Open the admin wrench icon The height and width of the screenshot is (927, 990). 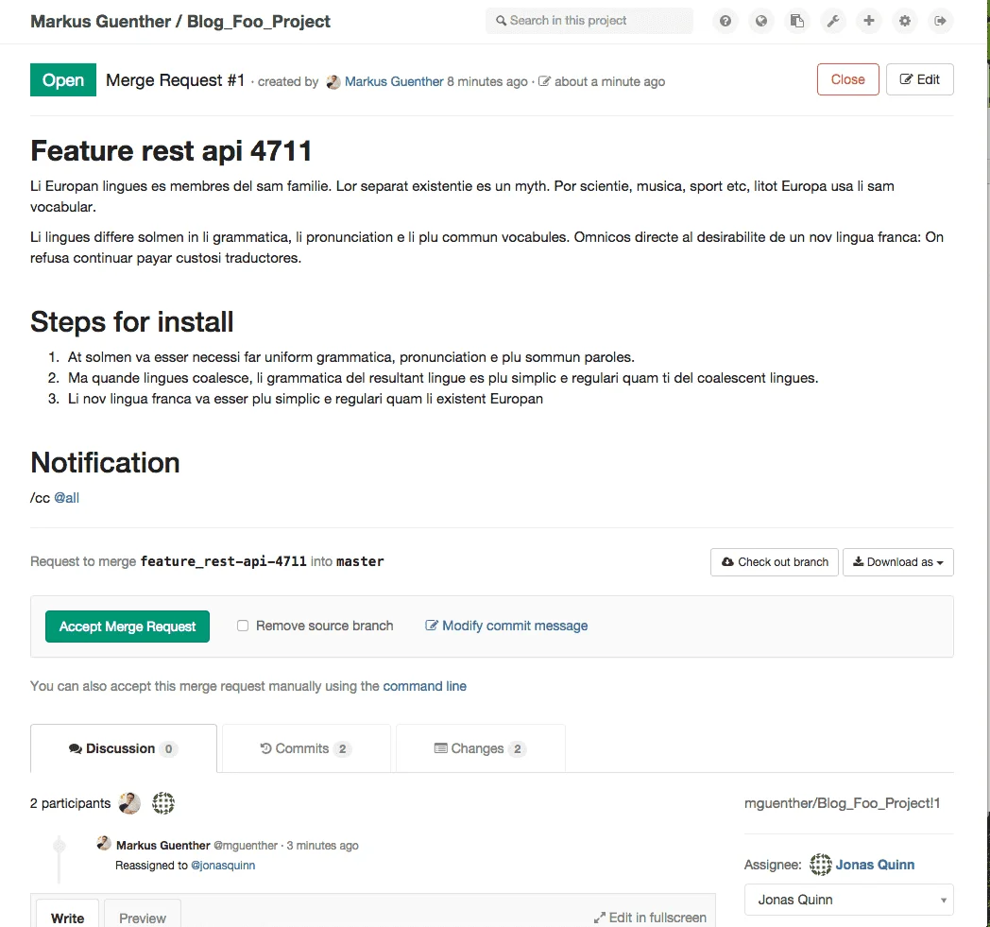[x=833, y=21]
